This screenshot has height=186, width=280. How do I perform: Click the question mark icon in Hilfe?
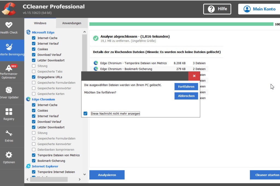(x=211, y=9)
